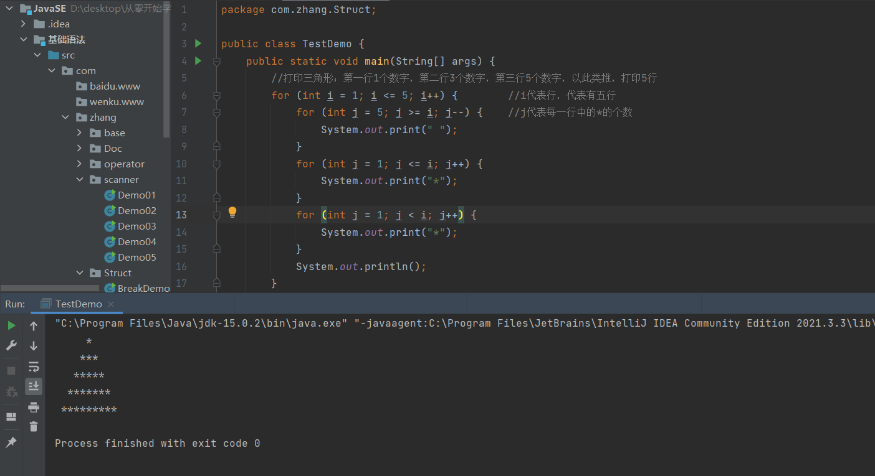This screenshot has width=875, height=476.
Task: Click the "Run:" tool window label
Action: 15,304
